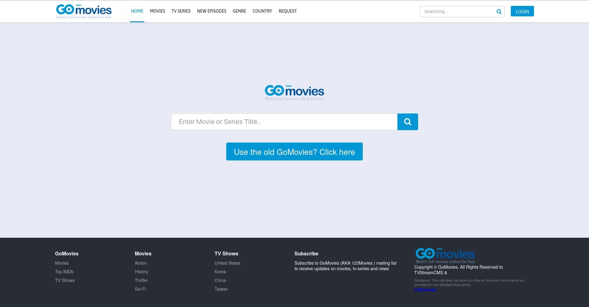Open New Episodes in navbar

point(212,11)
